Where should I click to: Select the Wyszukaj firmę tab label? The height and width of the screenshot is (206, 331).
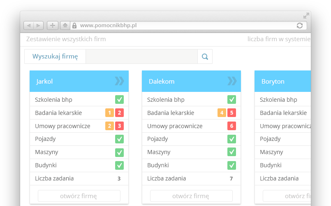click(55, 57)
